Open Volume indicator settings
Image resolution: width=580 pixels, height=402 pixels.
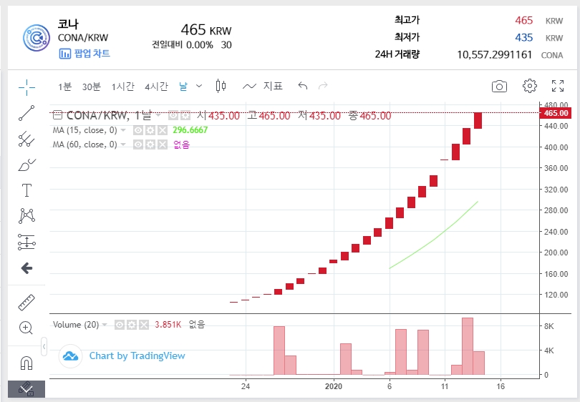132,325
